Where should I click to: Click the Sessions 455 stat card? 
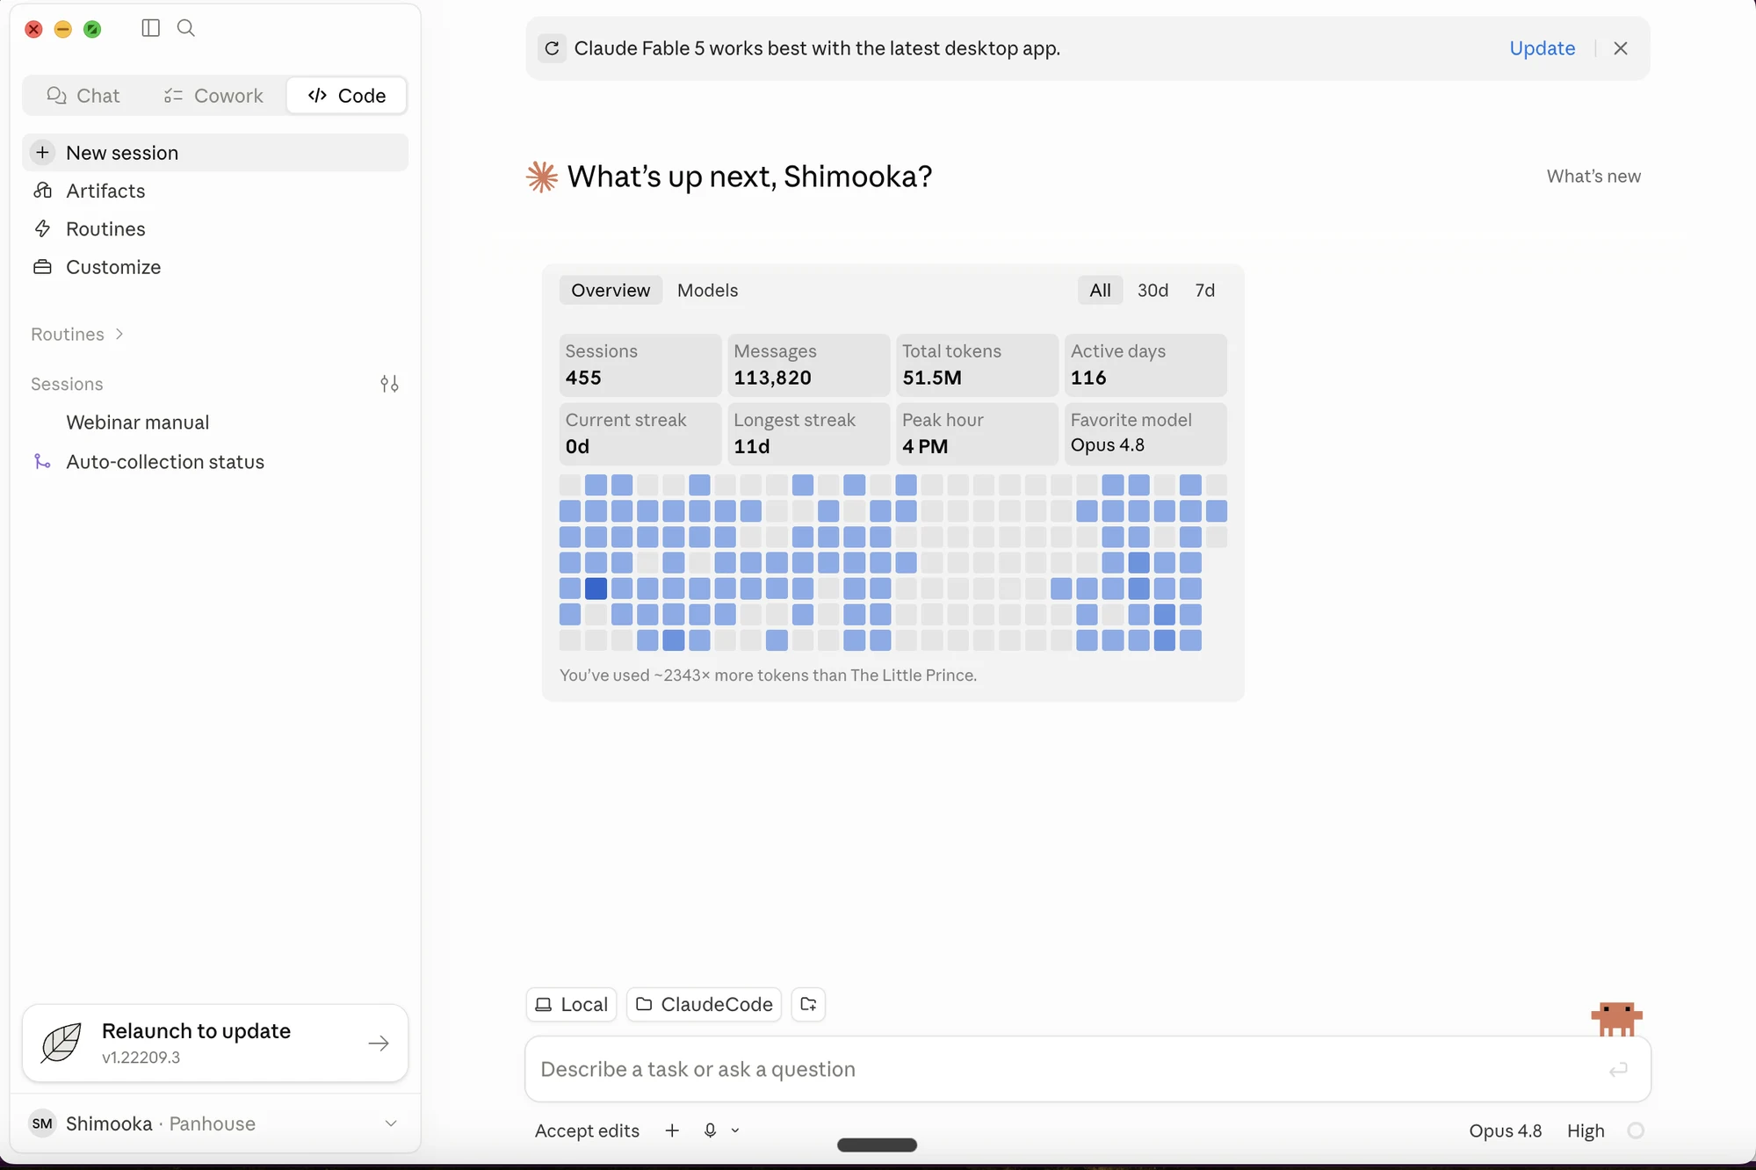point(640,365)
